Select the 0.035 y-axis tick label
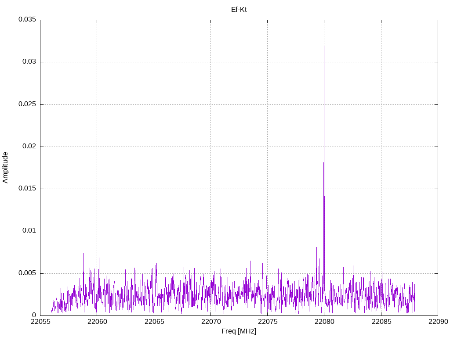Image resolution: width=450 pixels, height=337 pixels. pyautogui.click(x=27, y=20)
